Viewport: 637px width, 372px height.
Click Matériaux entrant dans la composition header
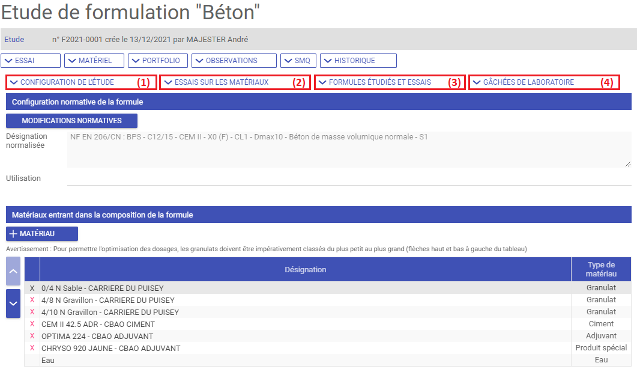[318, 215]
